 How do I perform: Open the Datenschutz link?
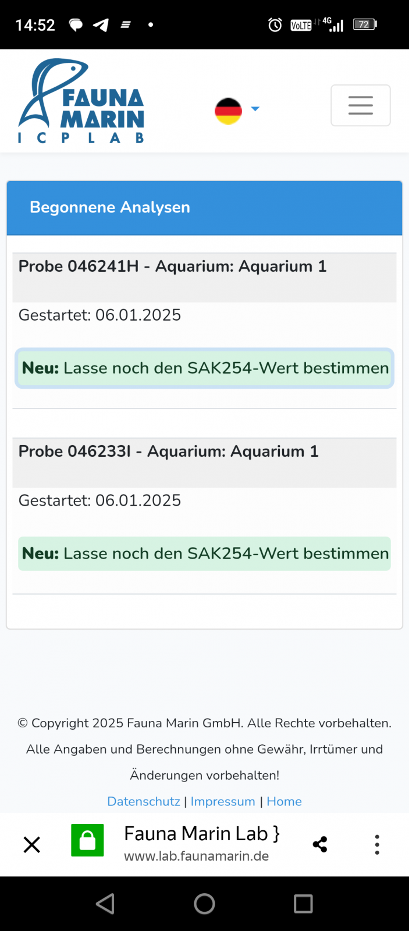pyautogui.click(x=144, y=801)
